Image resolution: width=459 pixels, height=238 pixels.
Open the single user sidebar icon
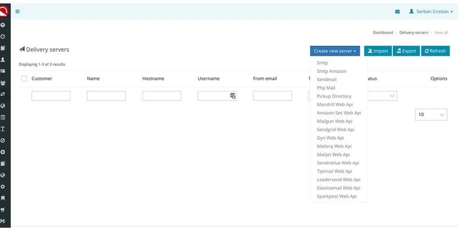(x=3, y=59)
